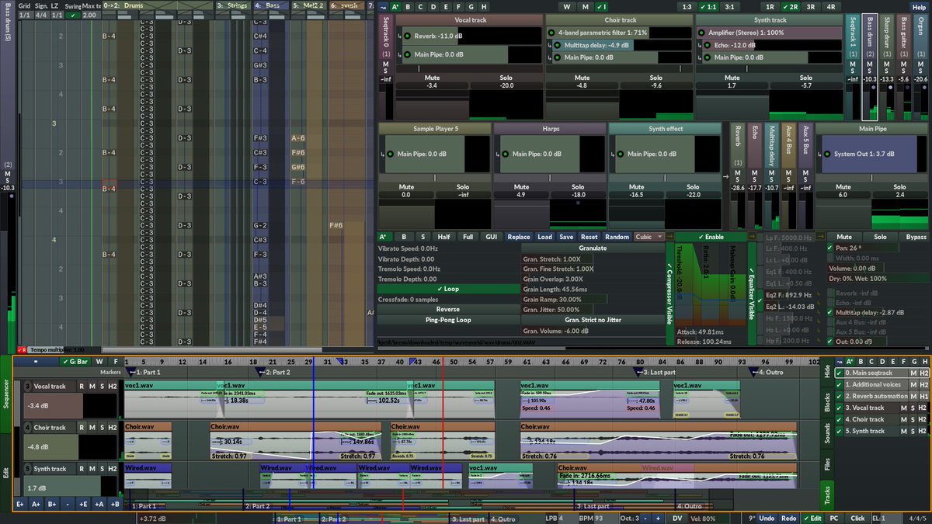Click the B+ button in sequencer footer
This screenshot has width=932, height=524.
(52, 504)
